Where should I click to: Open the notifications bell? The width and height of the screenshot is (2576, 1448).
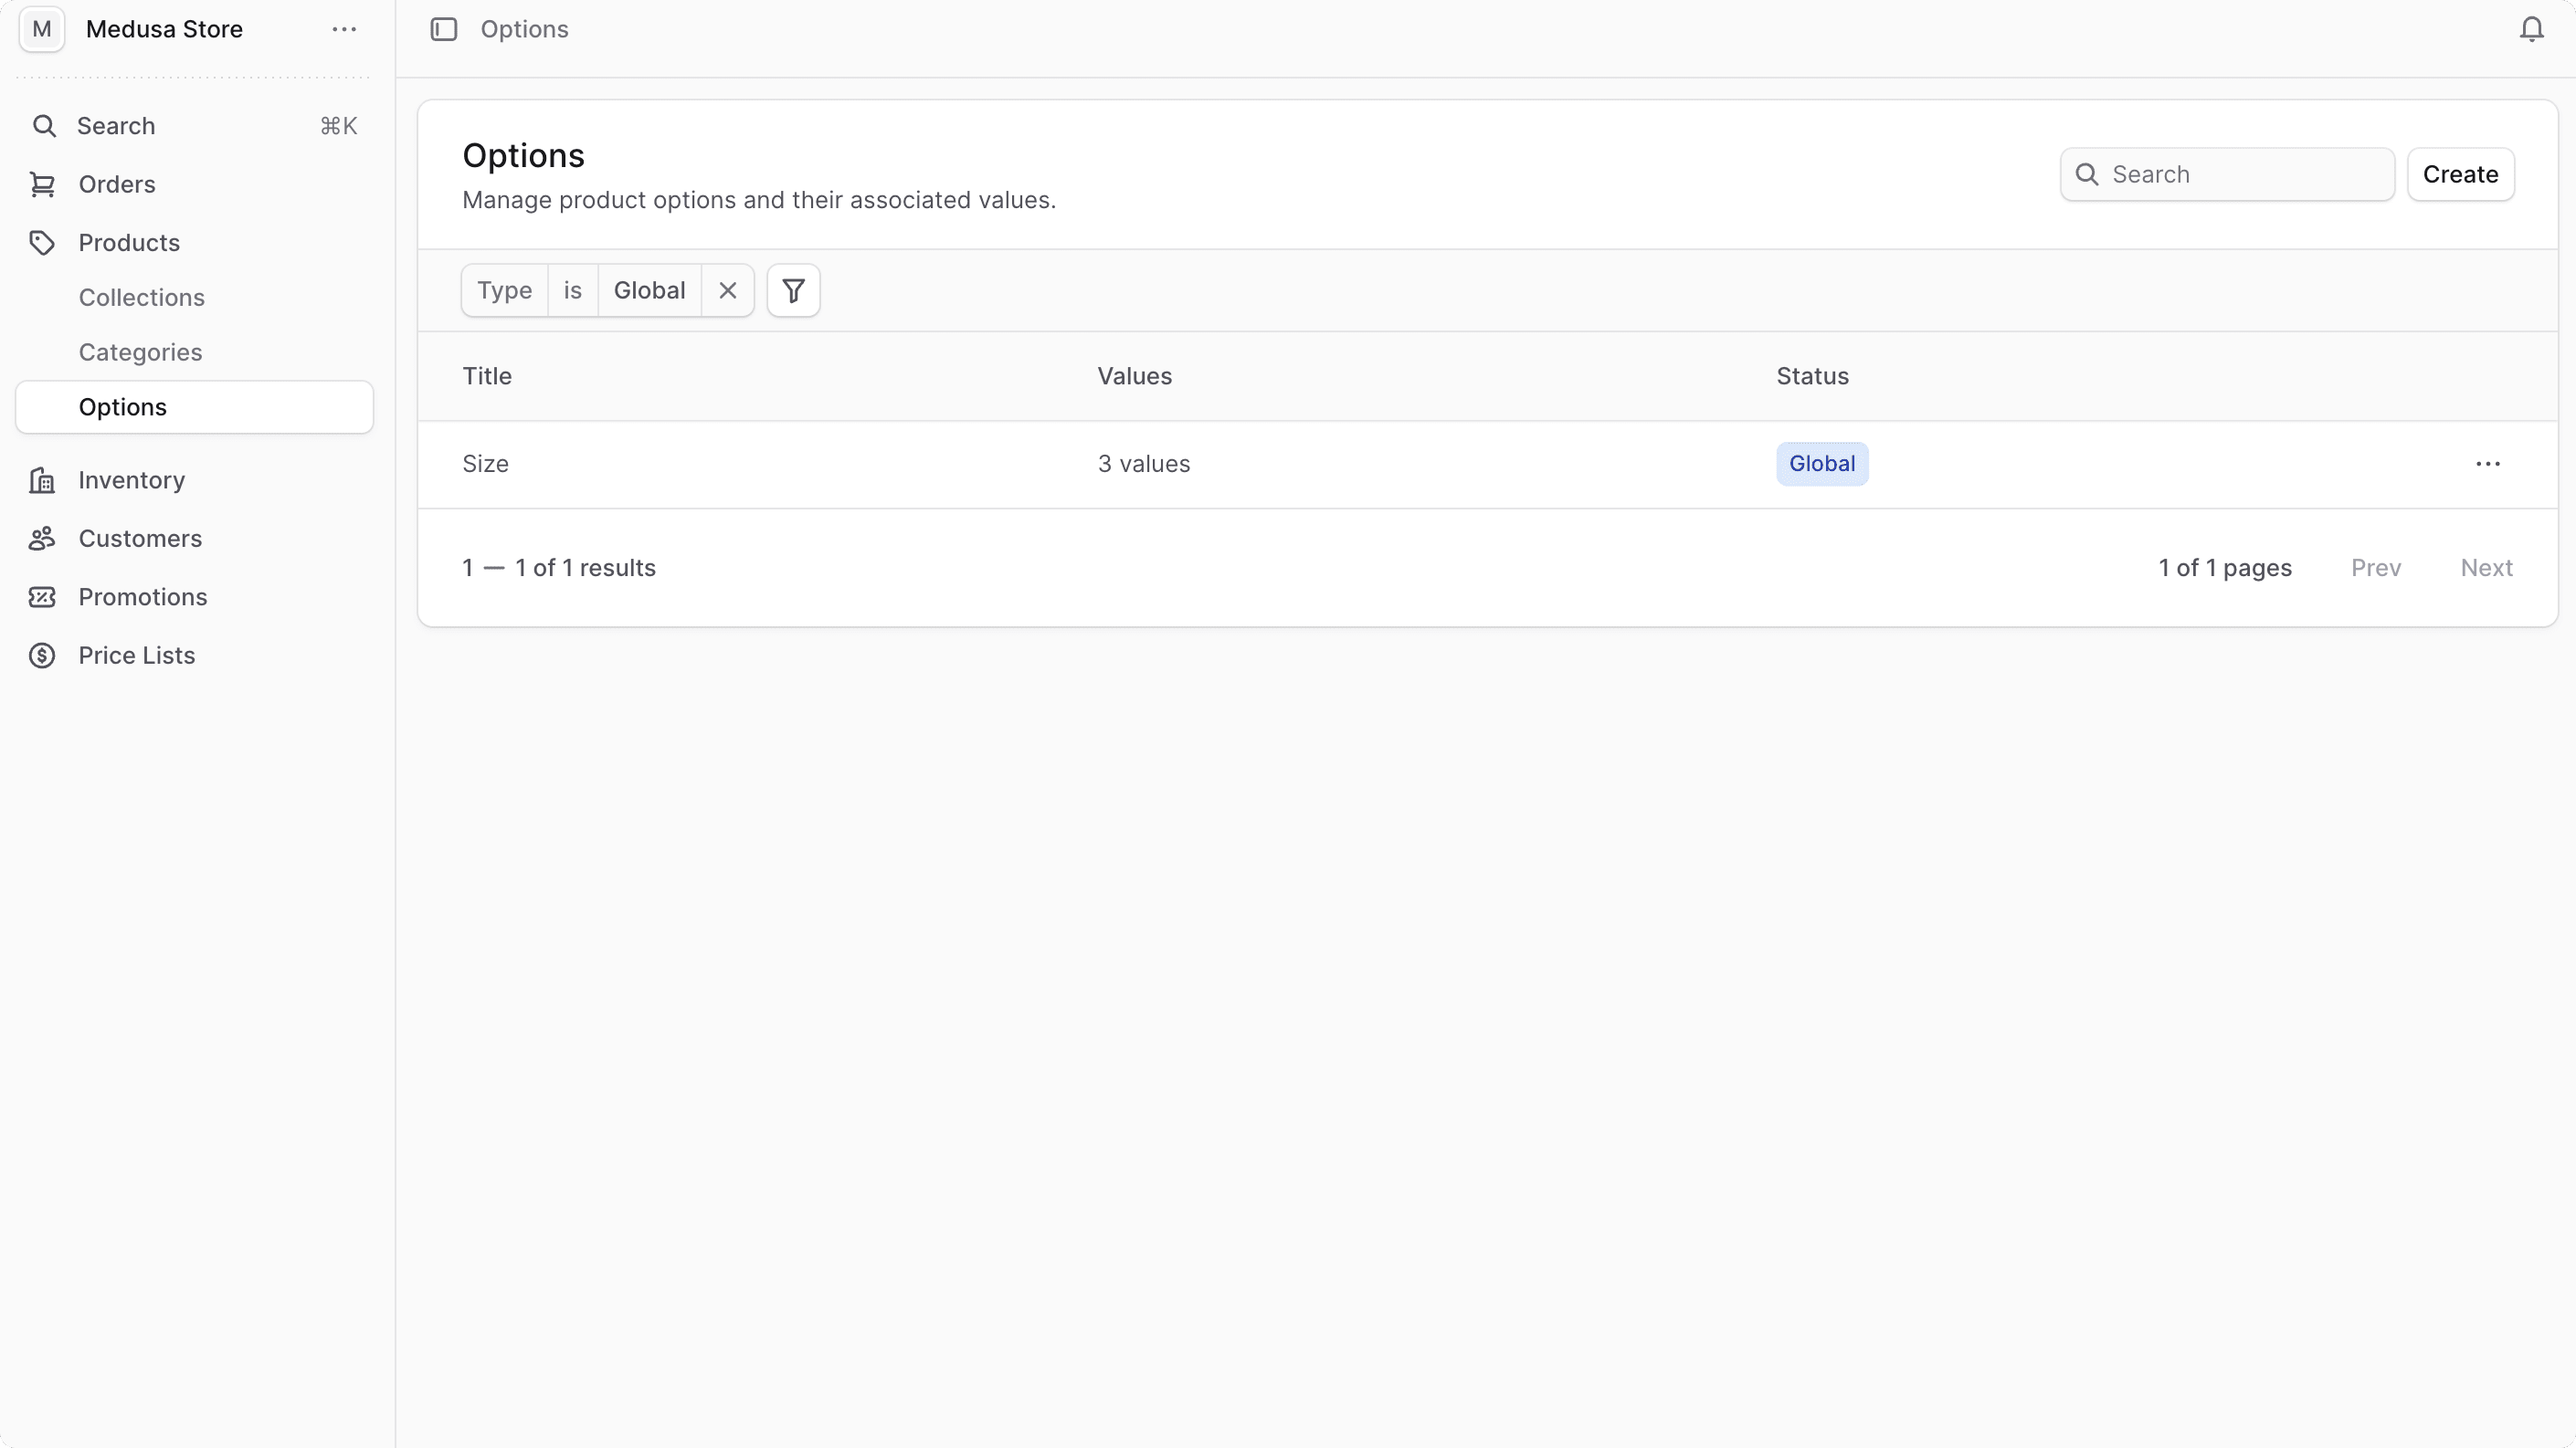click(x=2531, y=29)
